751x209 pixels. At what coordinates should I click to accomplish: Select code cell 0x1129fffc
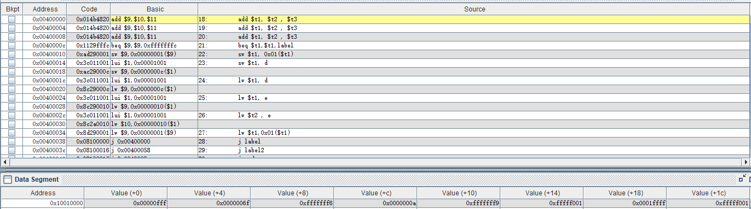pyautogui.click(x=89, y=45)
